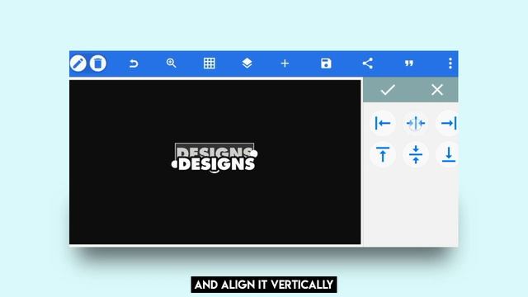This screenshot has height=297, width=528.
Task: Open the zoom magnifier tool
Action: pos(172,64)
